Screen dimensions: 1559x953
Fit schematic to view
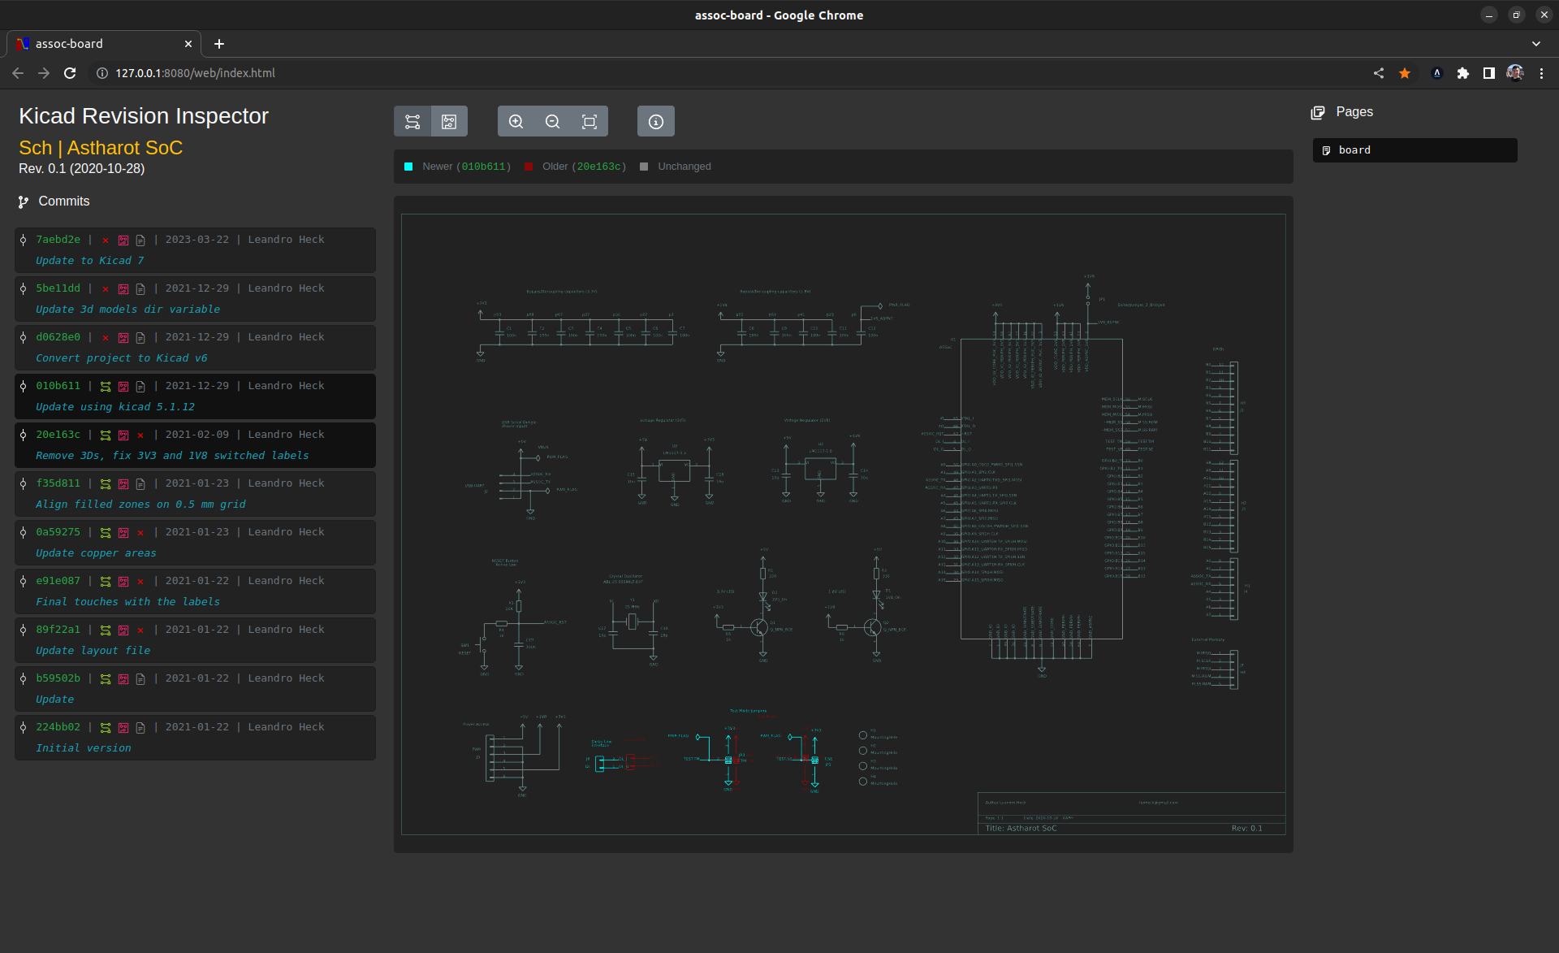coord(589,122)
